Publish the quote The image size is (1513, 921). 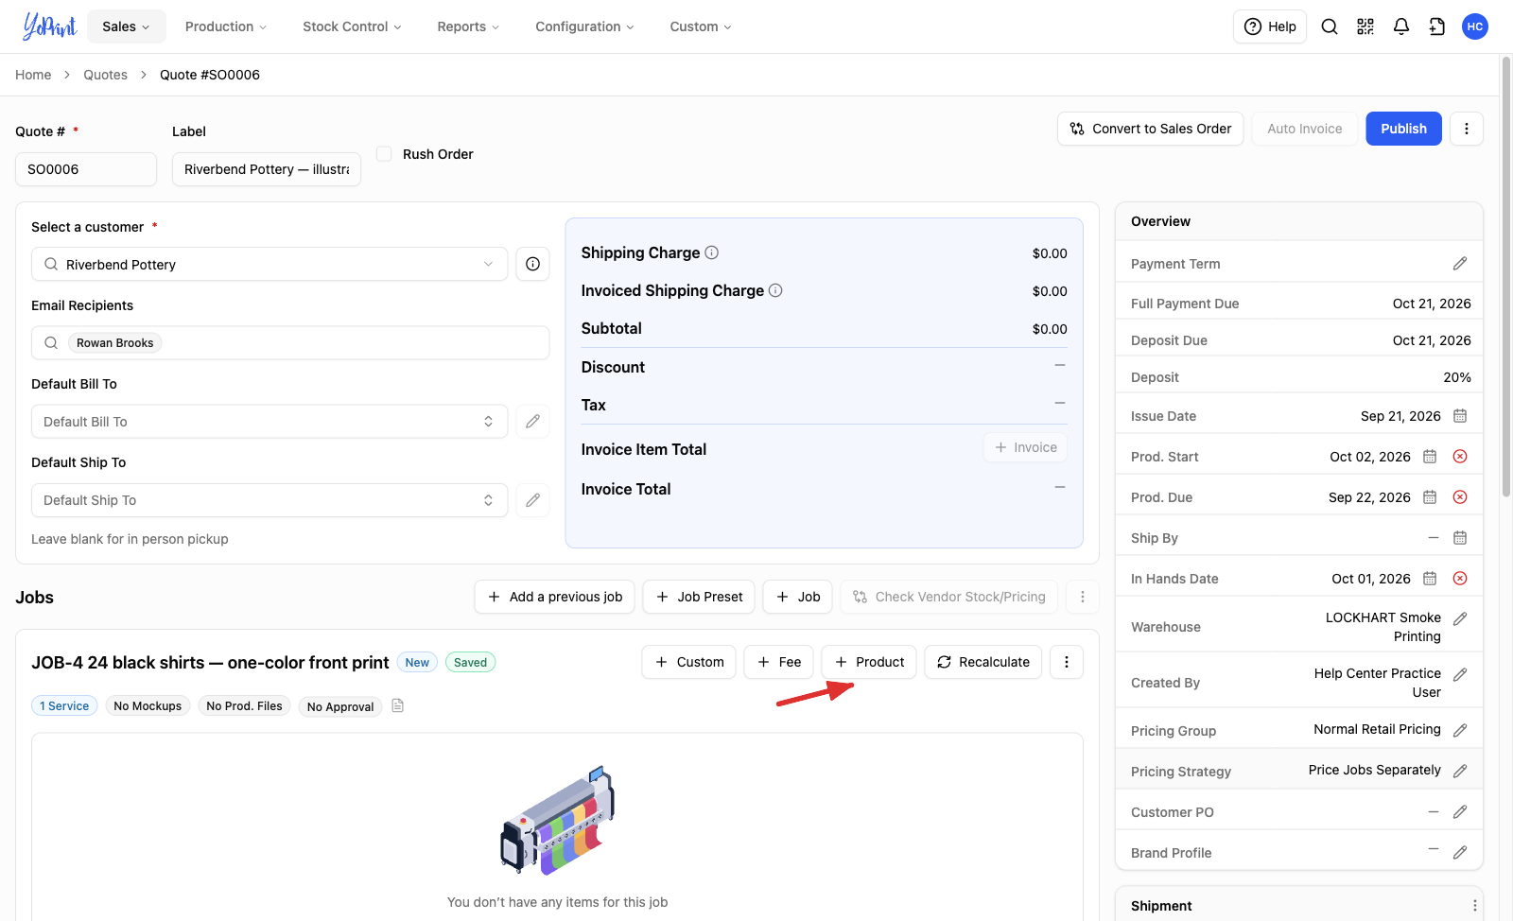coord(1403,129)
